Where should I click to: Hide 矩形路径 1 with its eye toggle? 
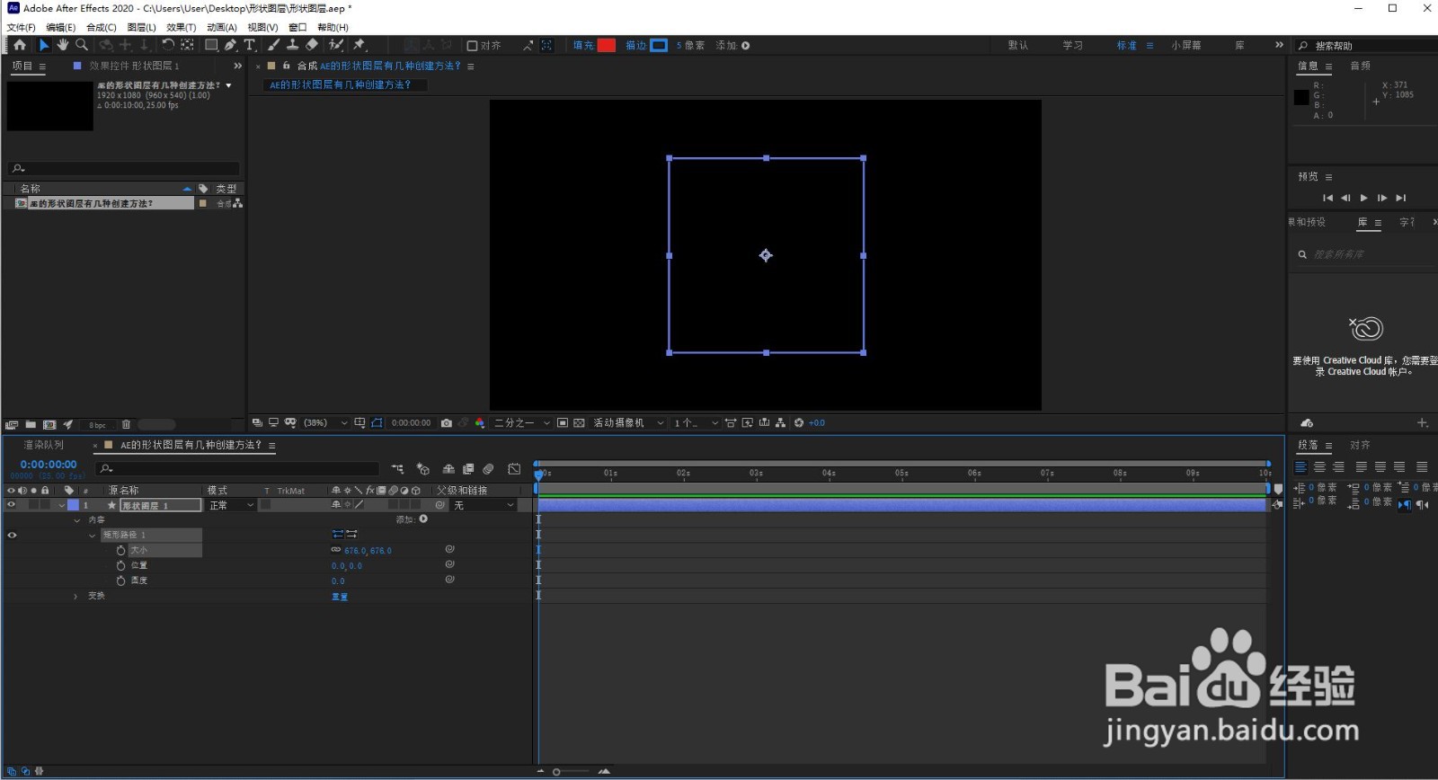(x=12, y=535)
